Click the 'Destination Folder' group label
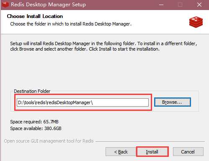 32,91
